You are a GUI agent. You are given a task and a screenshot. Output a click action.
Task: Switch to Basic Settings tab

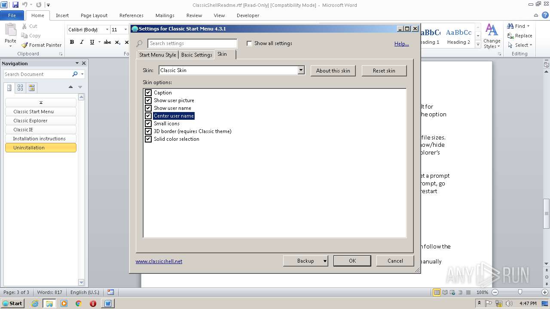pyautogui.click(x=196, y=55)
